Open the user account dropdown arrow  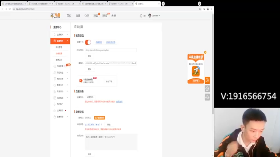pos(160,16)
